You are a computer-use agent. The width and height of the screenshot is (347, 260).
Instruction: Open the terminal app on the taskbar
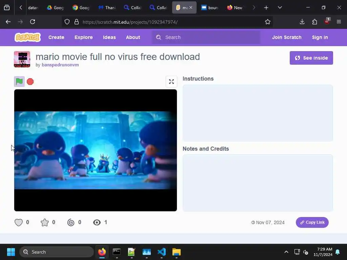click(117, 252)
